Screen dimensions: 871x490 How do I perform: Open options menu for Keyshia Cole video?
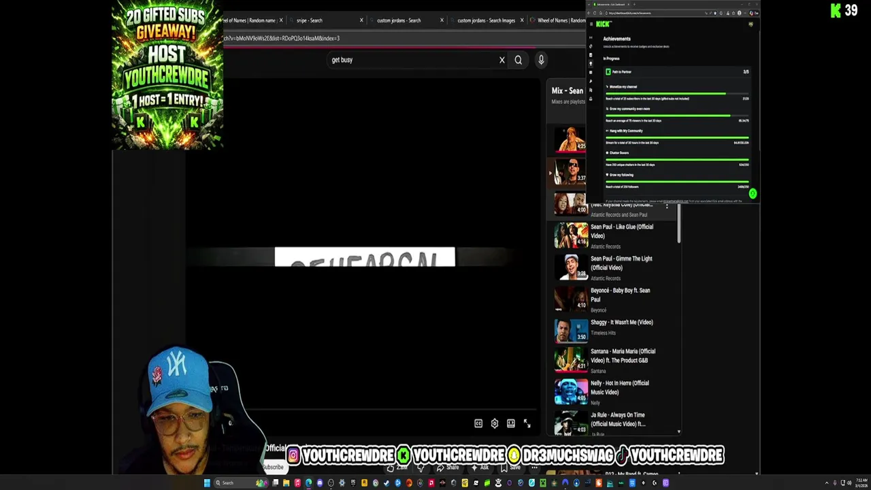(667, 205)
